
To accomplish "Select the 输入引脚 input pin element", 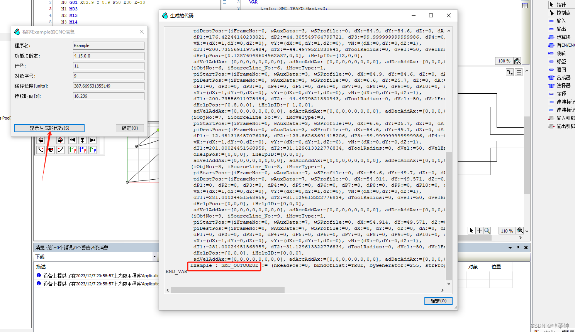I will pos(561,118).
